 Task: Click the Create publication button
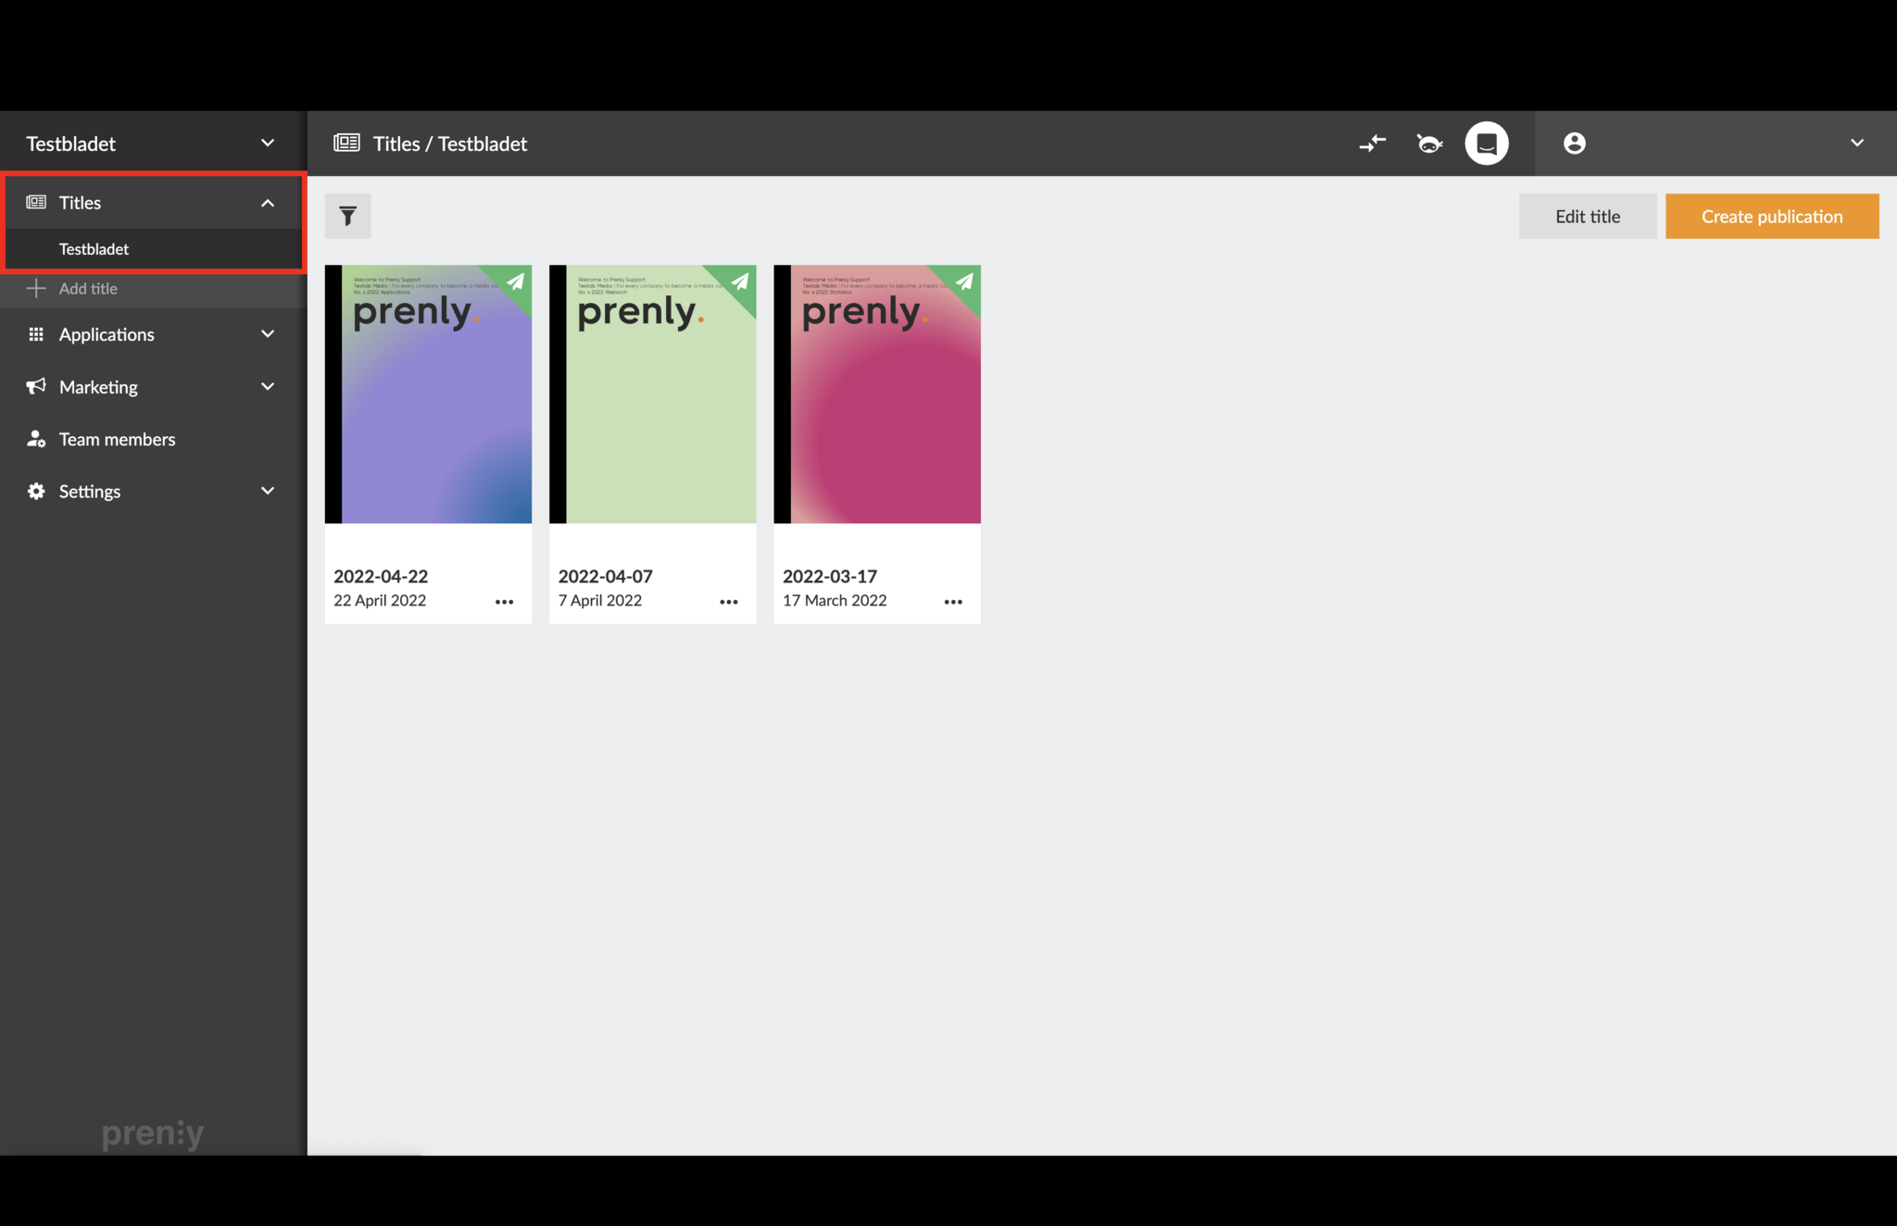[1771, 217]
